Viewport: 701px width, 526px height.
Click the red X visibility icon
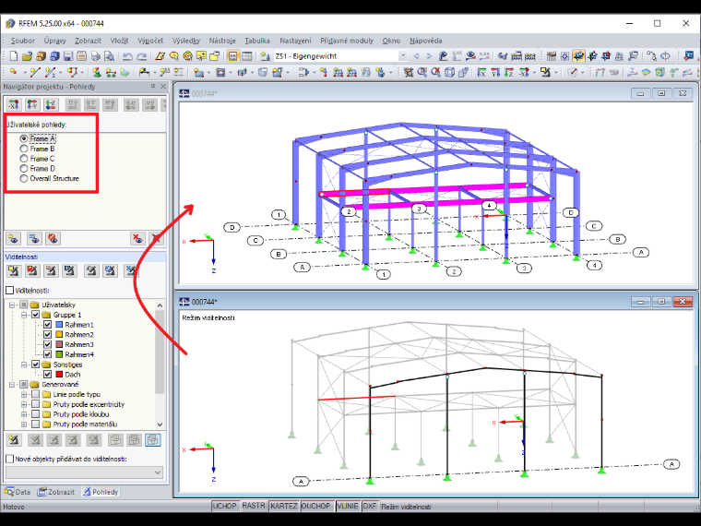tap(32, 270)
